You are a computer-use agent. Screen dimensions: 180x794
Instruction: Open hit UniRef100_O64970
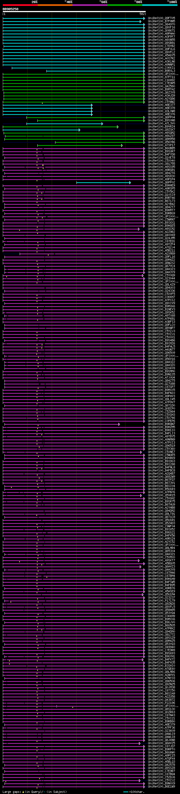[x=161, y=24]
